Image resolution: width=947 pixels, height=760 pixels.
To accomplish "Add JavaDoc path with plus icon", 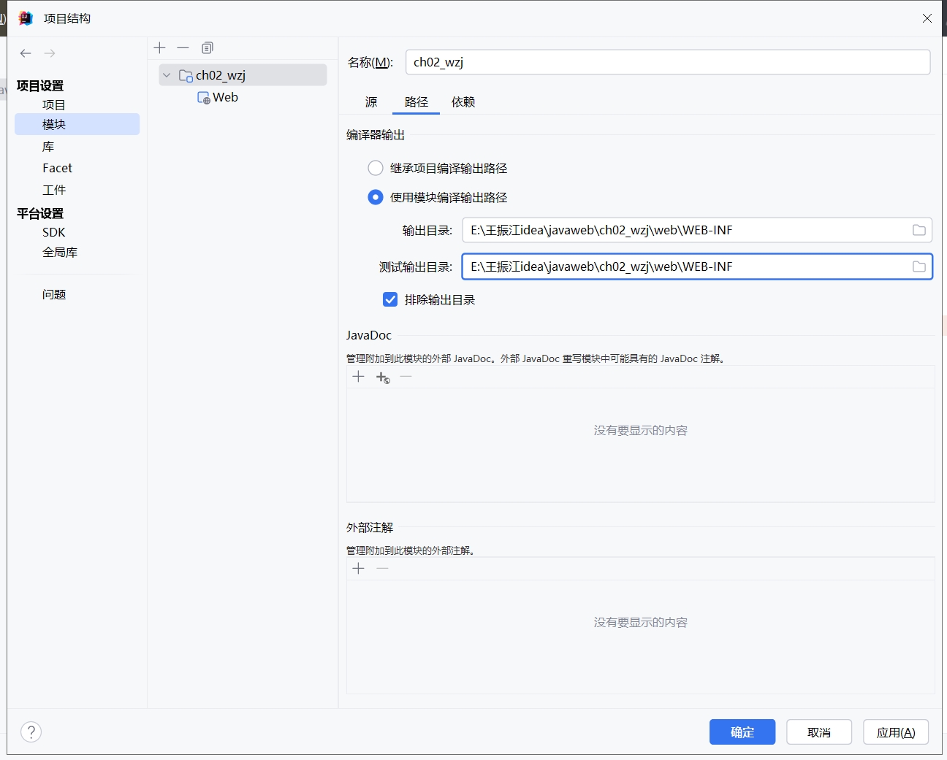I will 358,377.
